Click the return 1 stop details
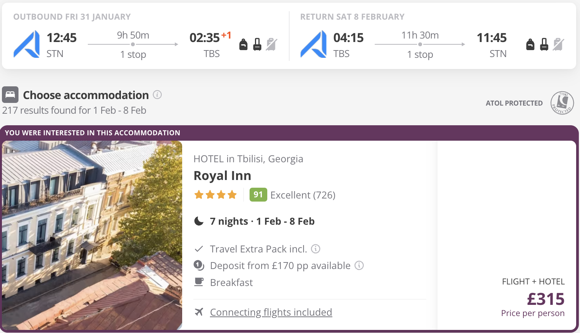 [x=420, y=54]
